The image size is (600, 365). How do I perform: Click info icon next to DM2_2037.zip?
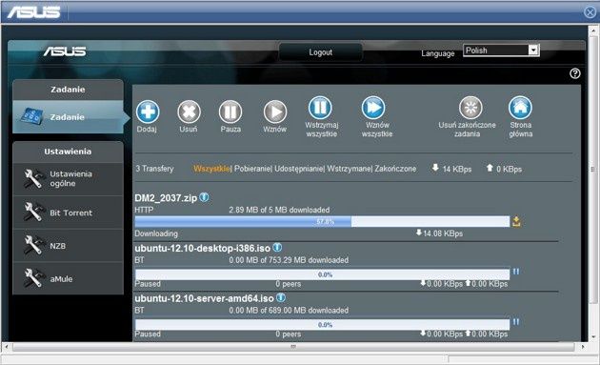click(205, 197)
